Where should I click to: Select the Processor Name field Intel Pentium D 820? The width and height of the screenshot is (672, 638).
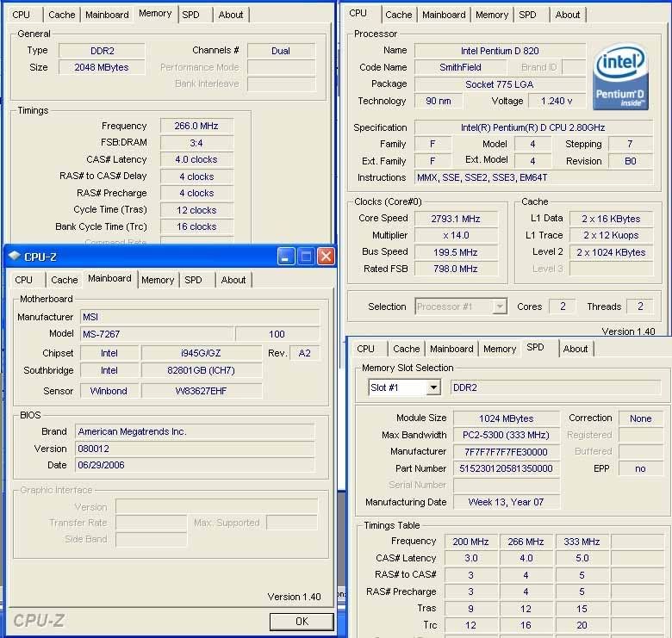[x=500, y=51]
